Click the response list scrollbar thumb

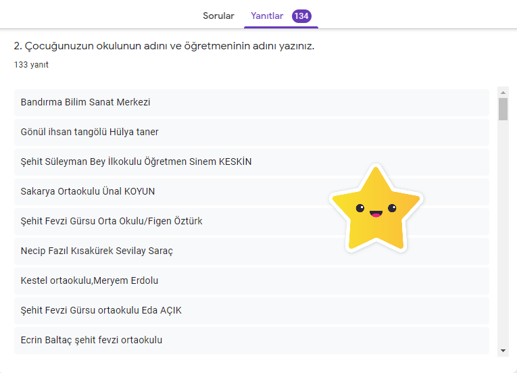click(x=503, y=109)
